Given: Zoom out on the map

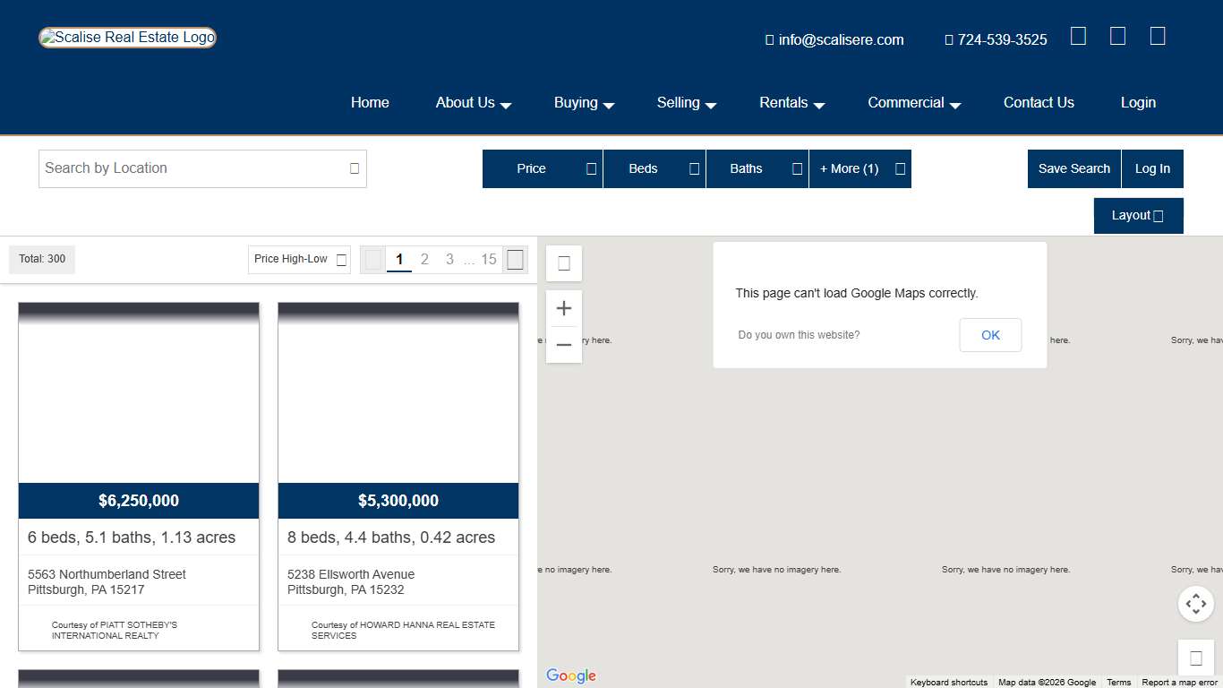Looking at the screenshot, I should click(564, 345).
